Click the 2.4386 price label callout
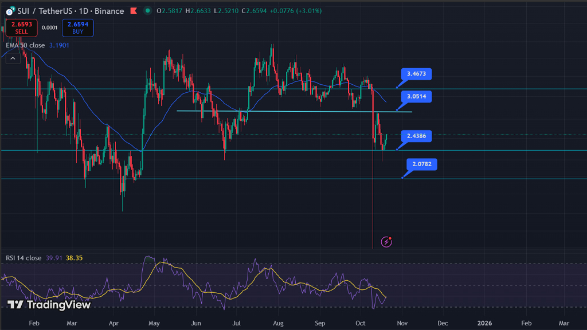This screenshot has width=587, height=330. click(x=416, y=136)
